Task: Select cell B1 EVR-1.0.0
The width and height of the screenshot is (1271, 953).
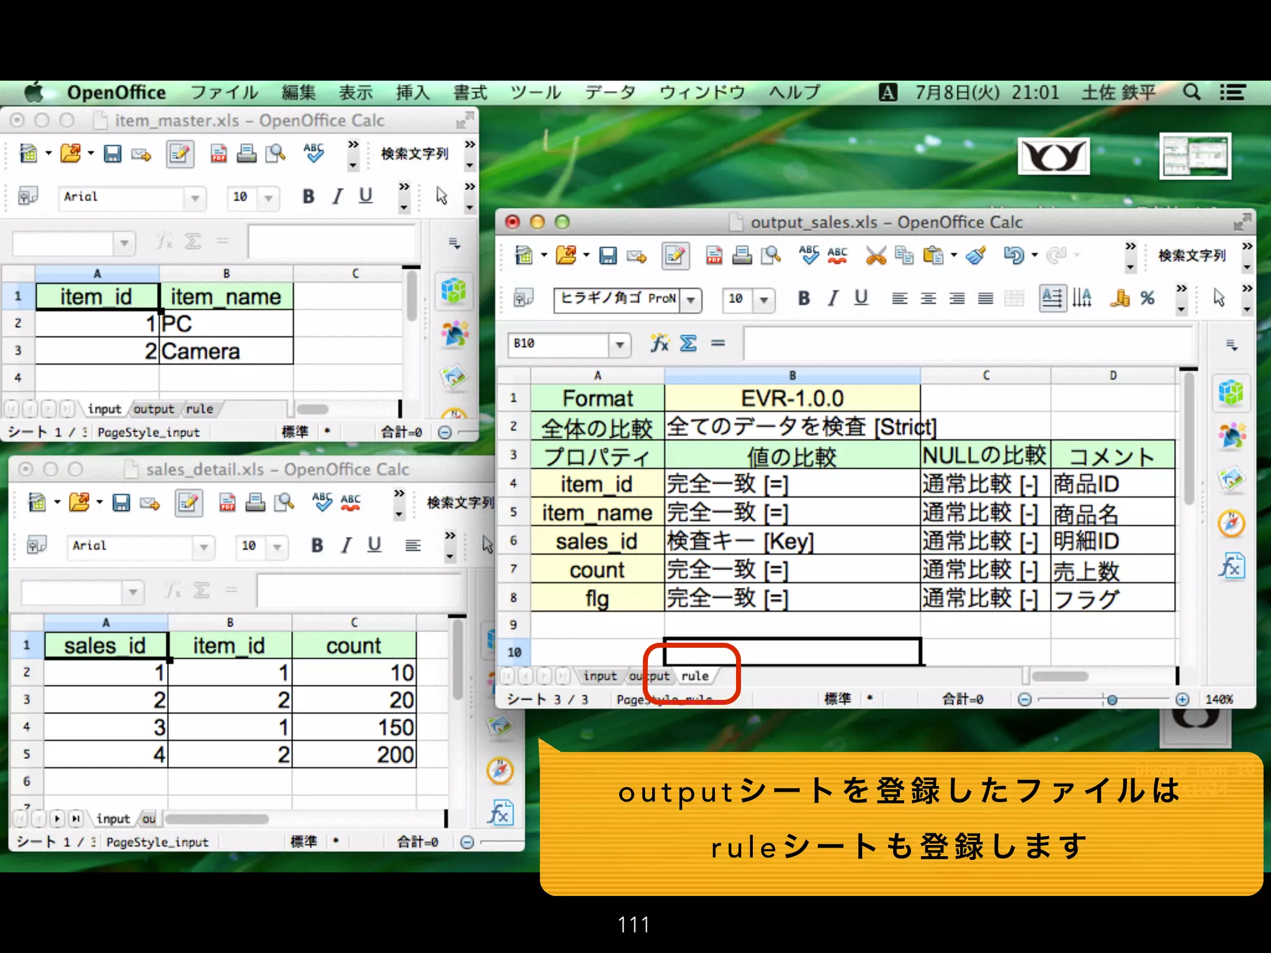Action: (793, 398)
